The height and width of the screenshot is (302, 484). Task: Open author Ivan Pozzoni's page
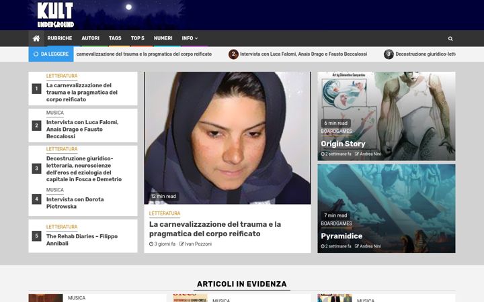[x=196, y=244]
